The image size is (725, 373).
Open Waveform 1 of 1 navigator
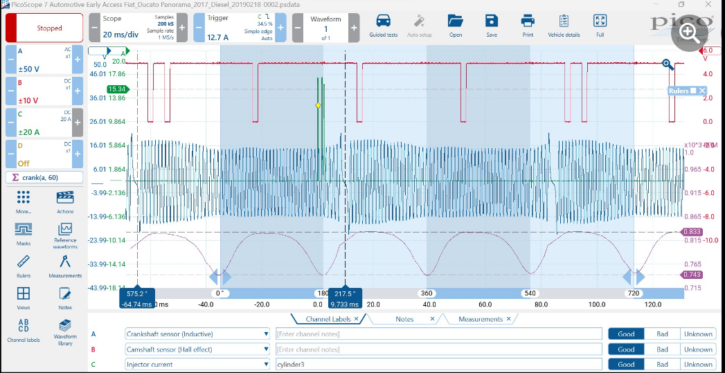click(x=326, y=28)
